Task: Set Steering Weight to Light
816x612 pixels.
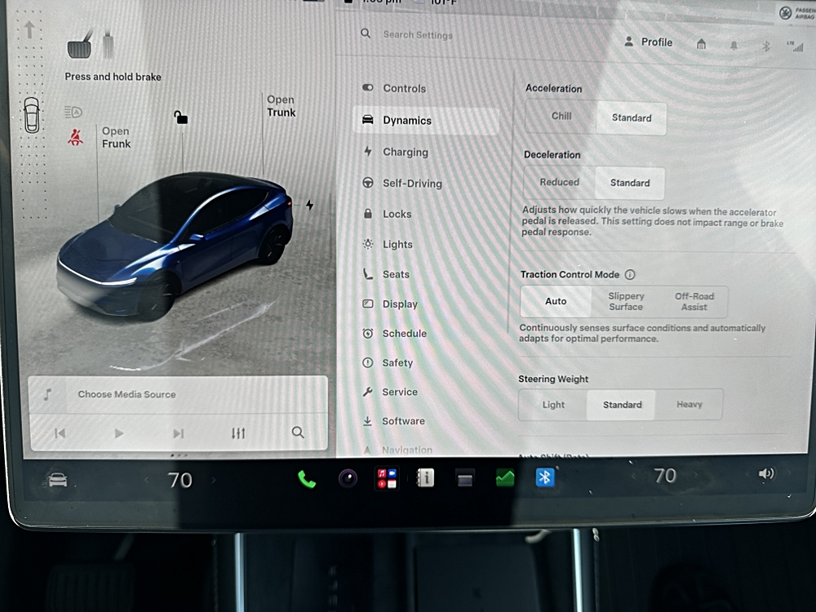Action: pos(553,405)
